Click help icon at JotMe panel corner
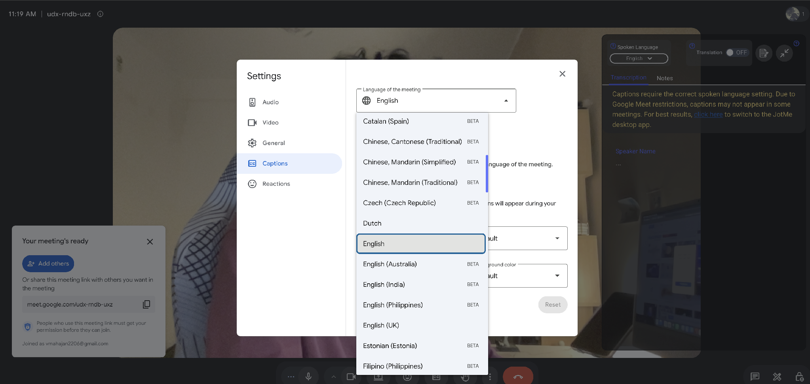Image resolution: width=810 pixels, height=384 pixels. coord(797,43)
